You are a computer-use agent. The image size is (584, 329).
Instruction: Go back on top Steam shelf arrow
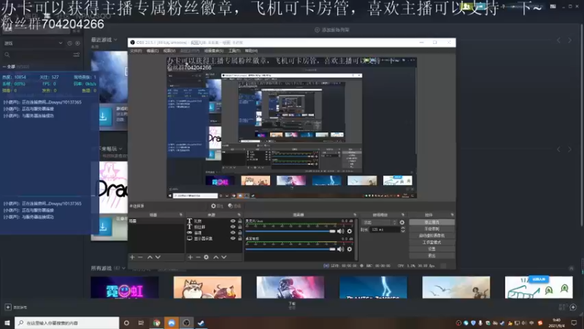pos(558,40)
